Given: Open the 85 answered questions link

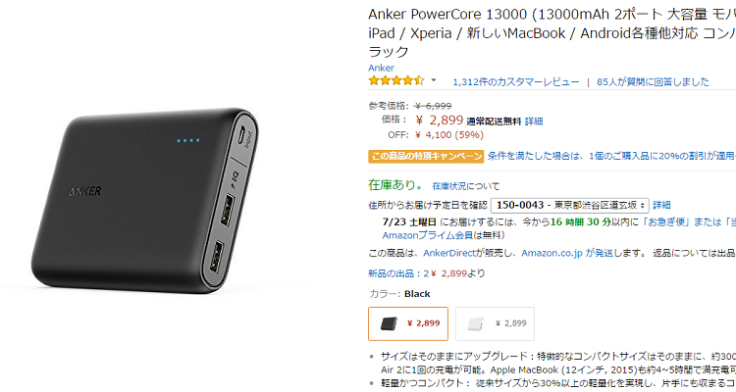Looking at the screenshot, I should tap(653, 82).
